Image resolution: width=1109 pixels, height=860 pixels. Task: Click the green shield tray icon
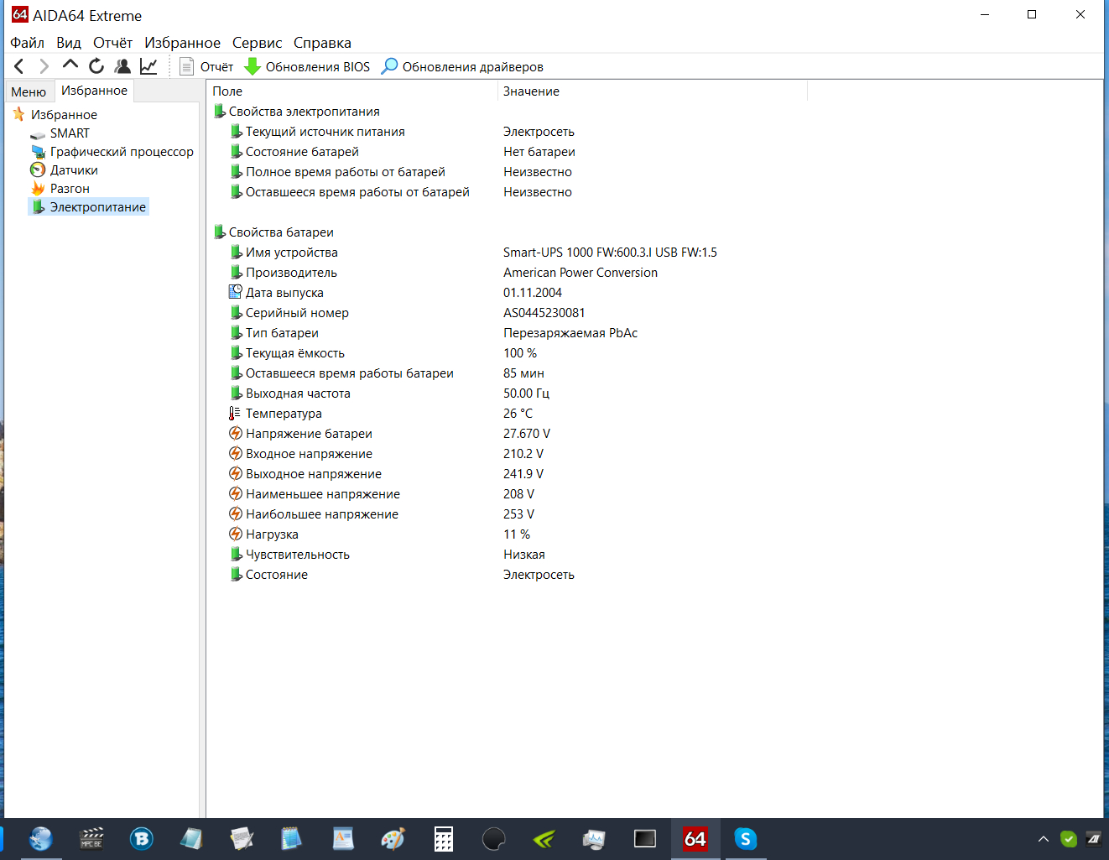point(1069,839)
